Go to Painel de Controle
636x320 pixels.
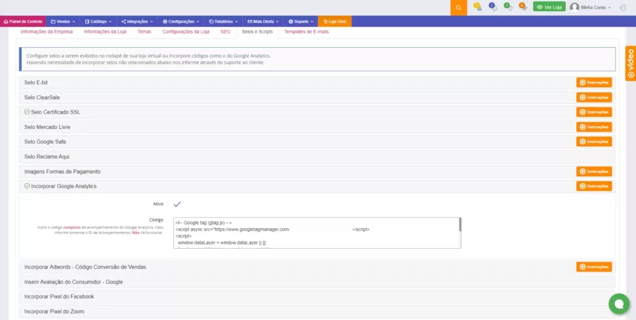23,22
